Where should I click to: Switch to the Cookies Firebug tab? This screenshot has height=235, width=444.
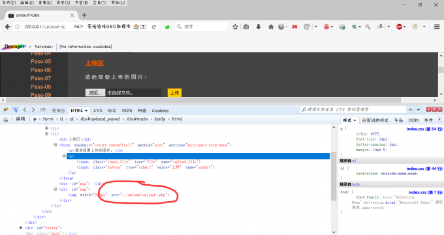pyautogui.click(x=160, y=111)
